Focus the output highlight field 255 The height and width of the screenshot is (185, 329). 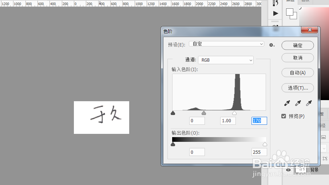pyautogui.click(x=259, y=152)
